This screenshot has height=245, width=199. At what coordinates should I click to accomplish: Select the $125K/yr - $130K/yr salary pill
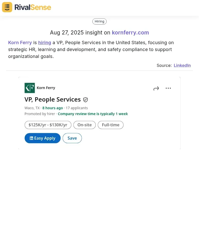point(48,125)
